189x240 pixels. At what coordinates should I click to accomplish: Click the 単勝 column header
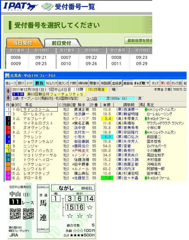coord(107,105)
